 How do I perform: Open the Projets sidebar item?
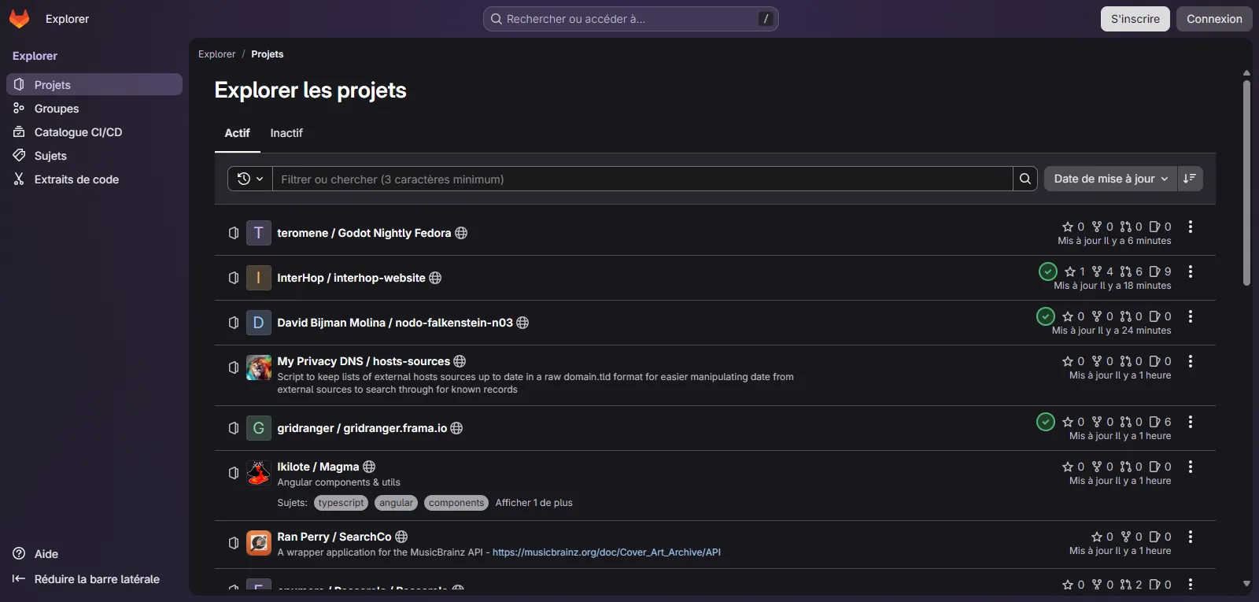94,84
